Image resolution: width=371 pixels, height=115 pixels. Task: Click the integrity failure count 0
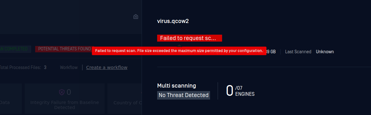[x=69, y=92]
